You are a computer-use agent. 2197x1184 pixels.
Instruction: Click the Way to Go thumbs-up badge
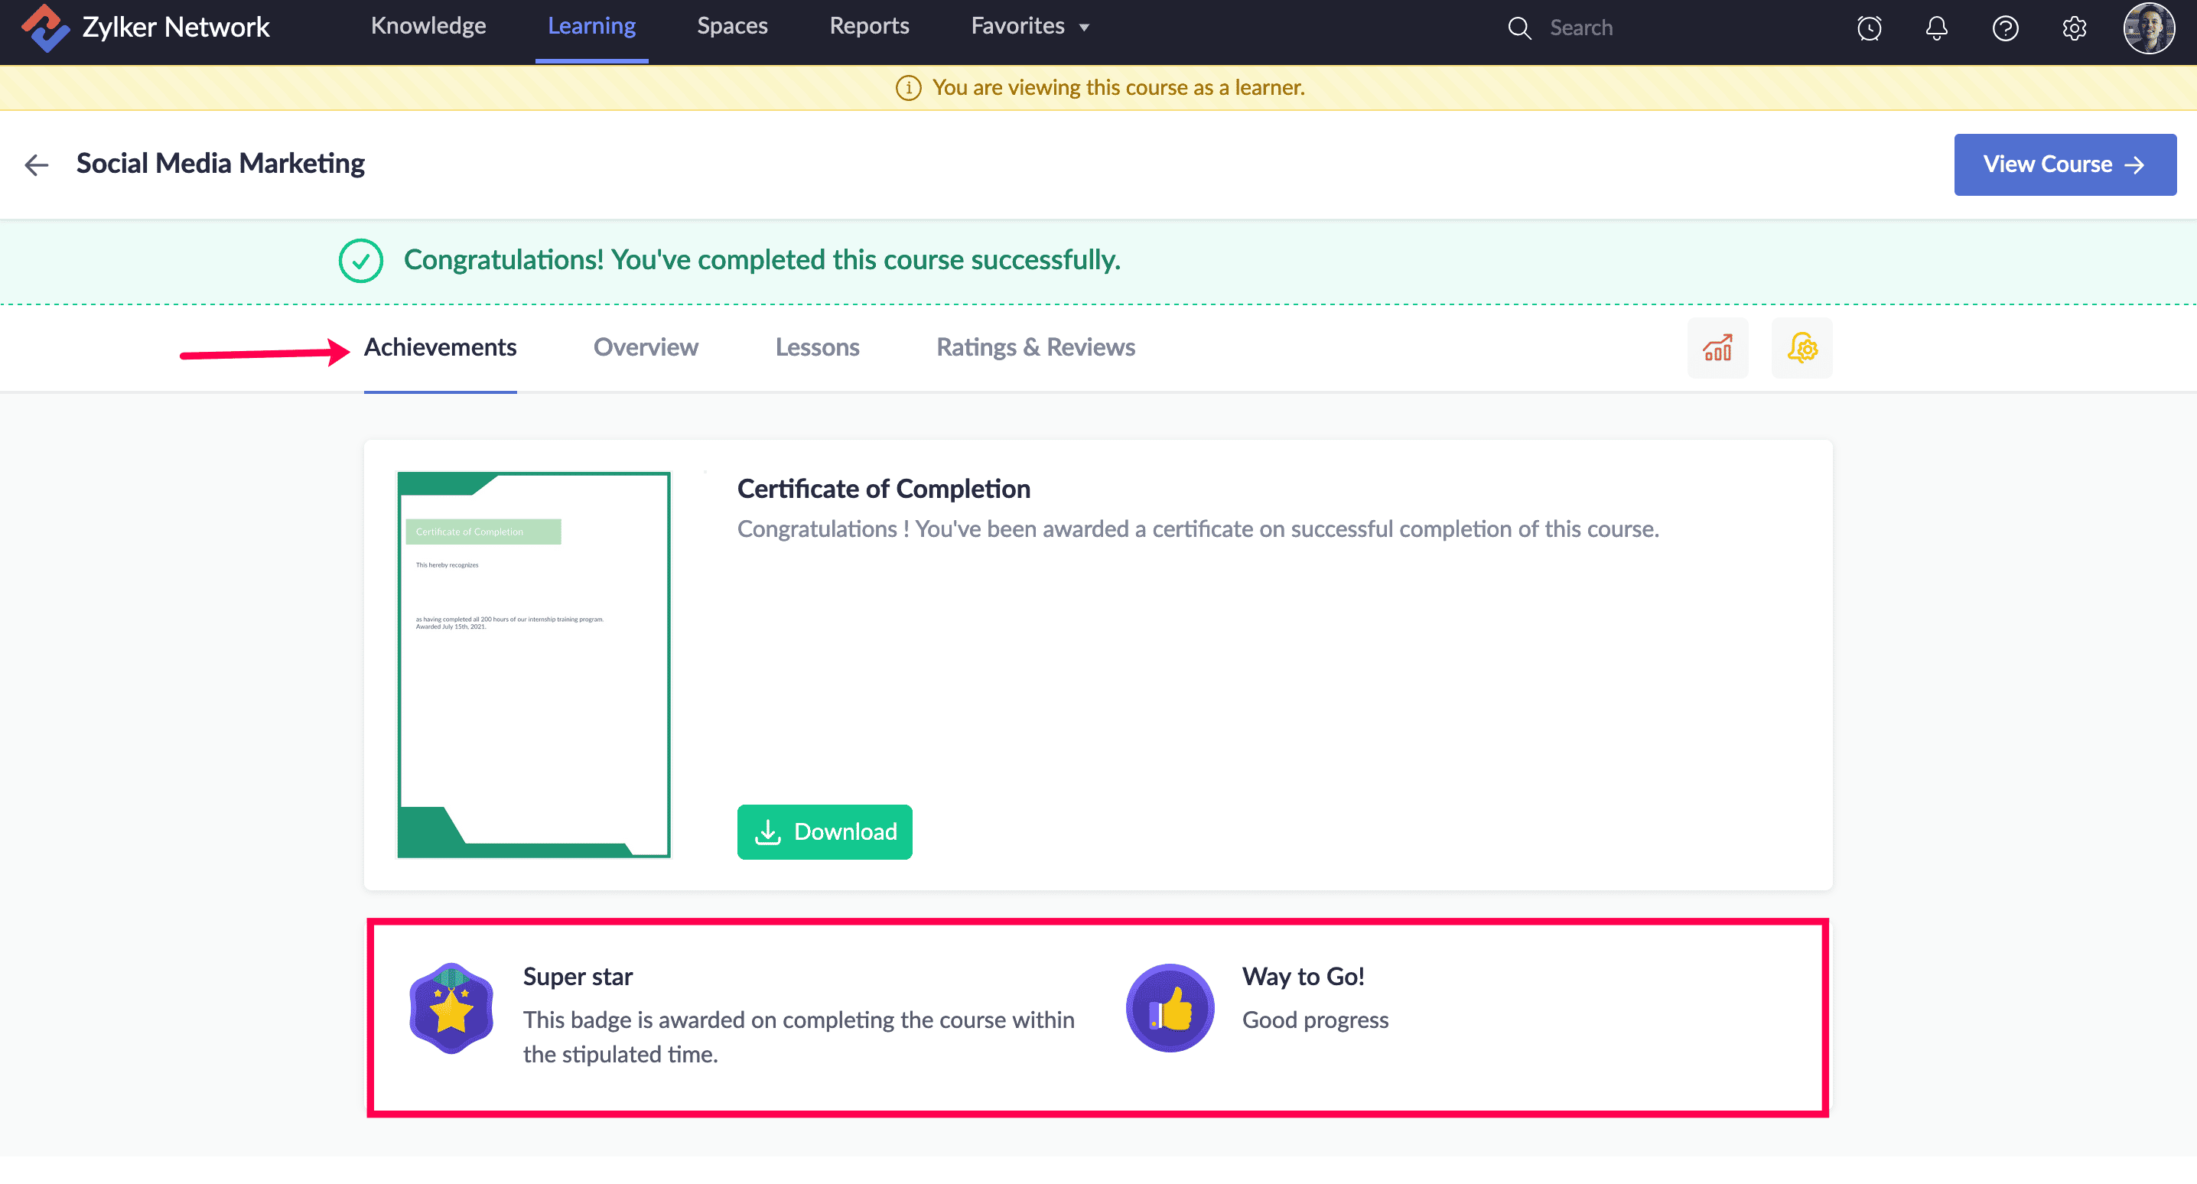click(x=1170, y=1008)
